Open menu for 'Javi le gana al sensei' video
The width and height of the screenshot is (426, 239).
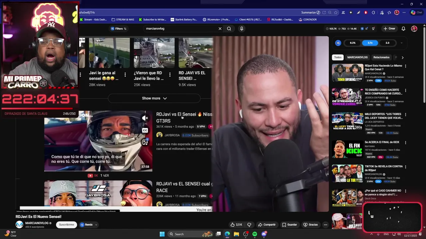[125, 75]
